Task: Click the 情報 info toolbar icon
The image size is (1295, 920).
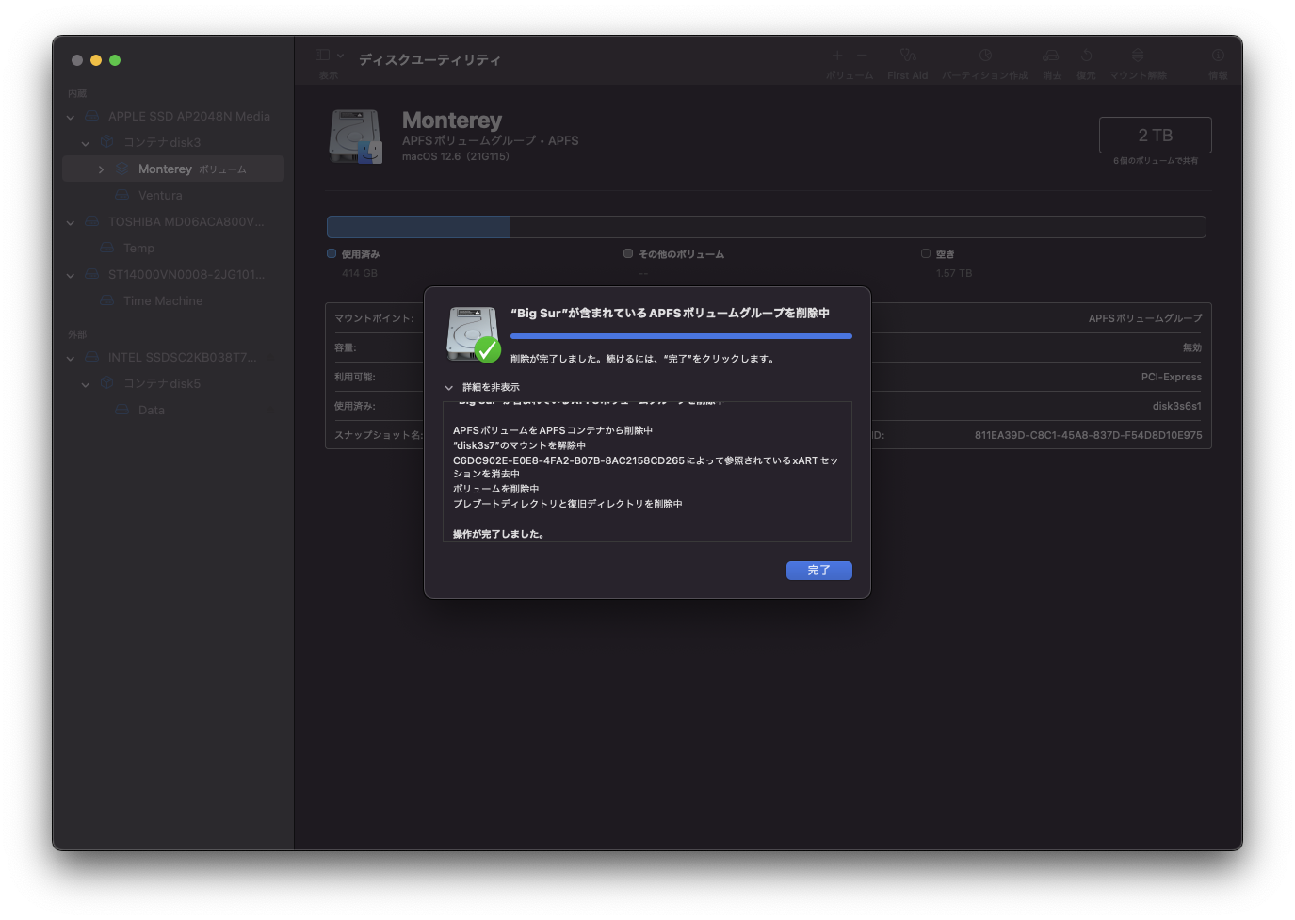Action: coord(1218,56)
